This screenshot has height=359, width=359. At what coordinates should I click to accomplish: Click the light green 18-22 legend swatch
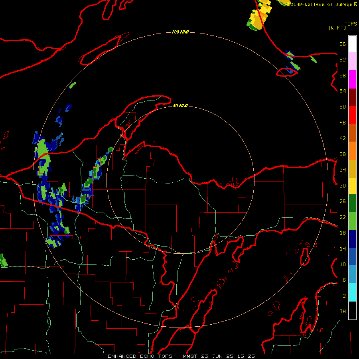[352, 221]
